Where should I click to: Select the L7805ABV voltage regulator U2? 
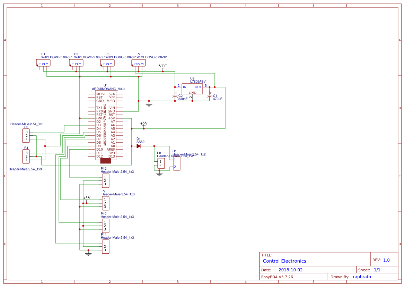point(192,88)
